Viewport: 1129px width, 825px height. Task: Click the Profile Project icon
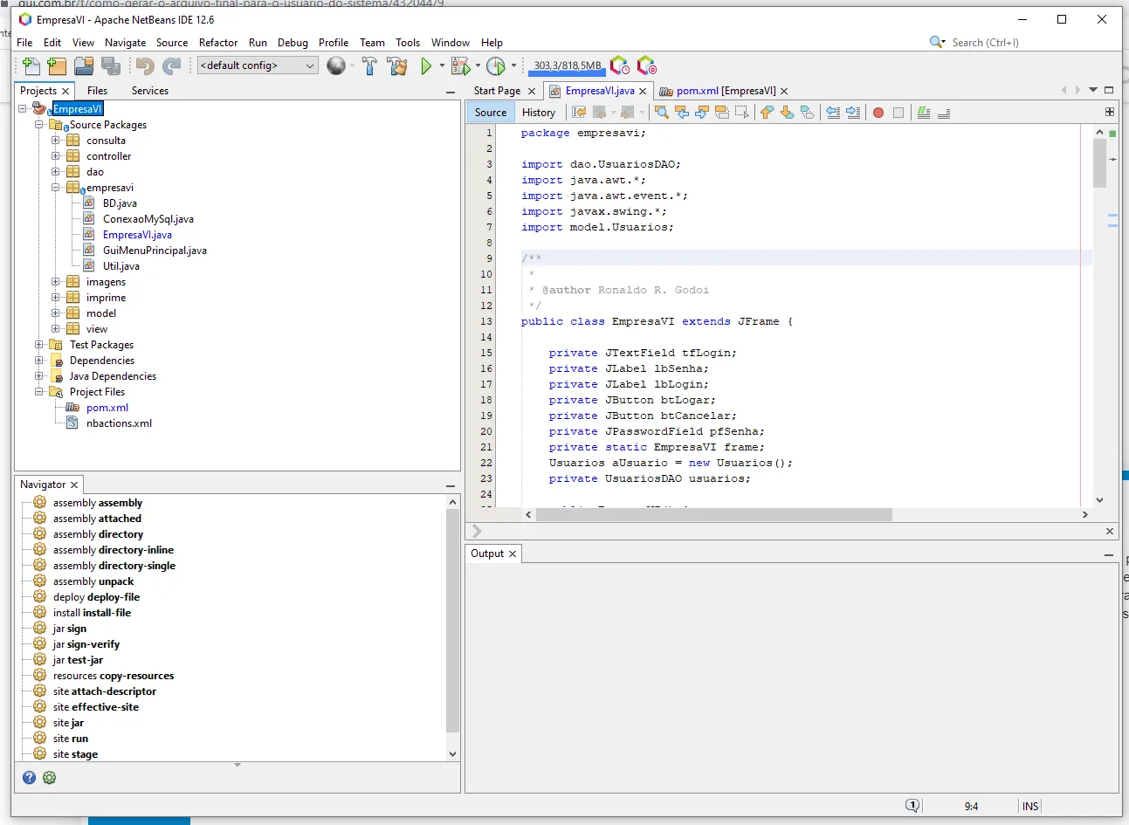coord(495,65)
